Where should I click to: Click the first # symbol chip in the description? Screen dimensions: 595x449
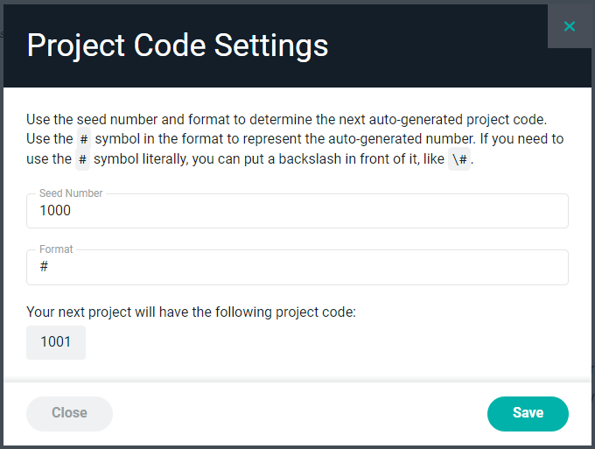point(84,139)
